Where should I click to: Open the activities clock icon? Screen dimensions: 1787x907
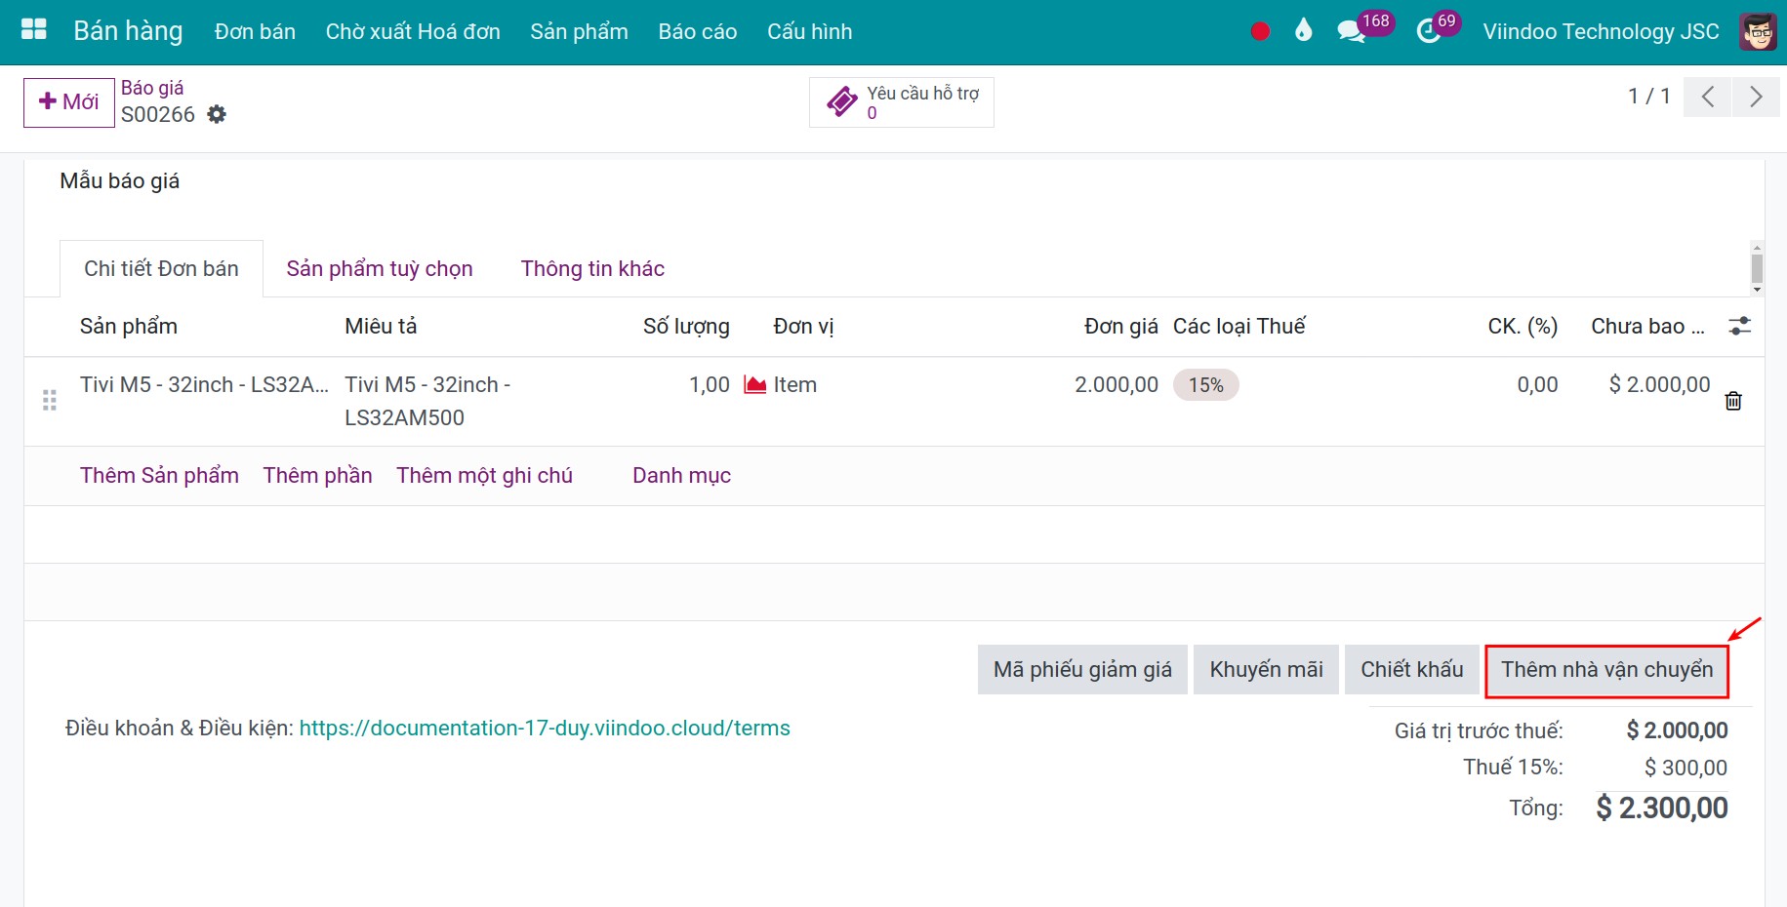(x=1429, y=31)
